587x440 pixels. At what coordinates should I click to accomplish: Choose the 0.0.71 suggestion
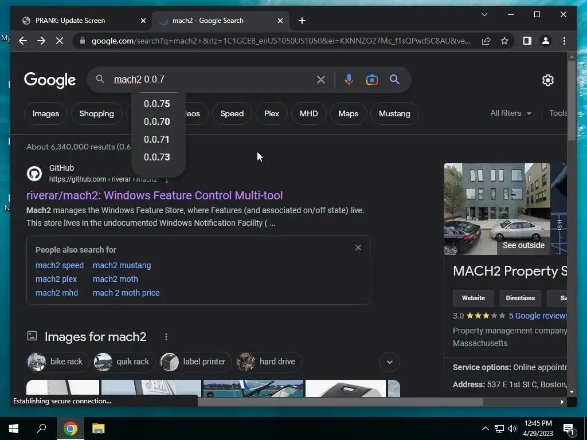(157, 139)
